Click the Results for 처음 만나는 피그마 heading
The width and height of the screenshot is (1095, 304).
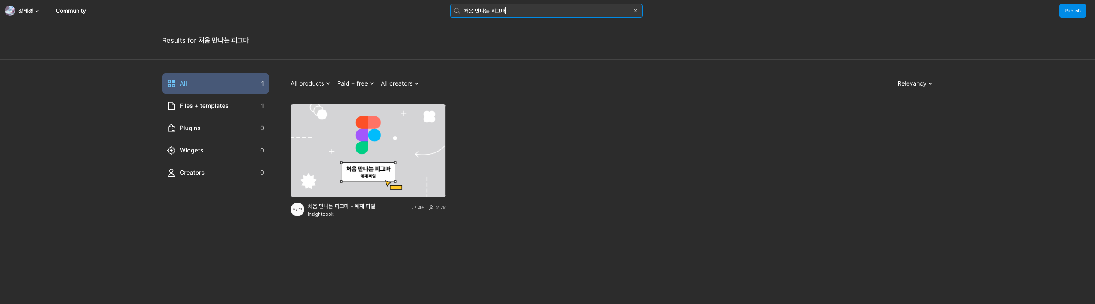pyautogui.click(x=205, y=40)
